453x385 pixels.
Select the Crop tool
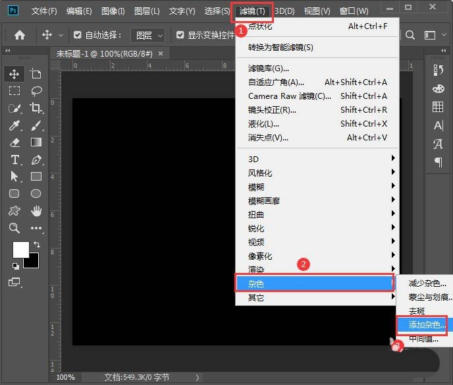[x=36, y=108]
